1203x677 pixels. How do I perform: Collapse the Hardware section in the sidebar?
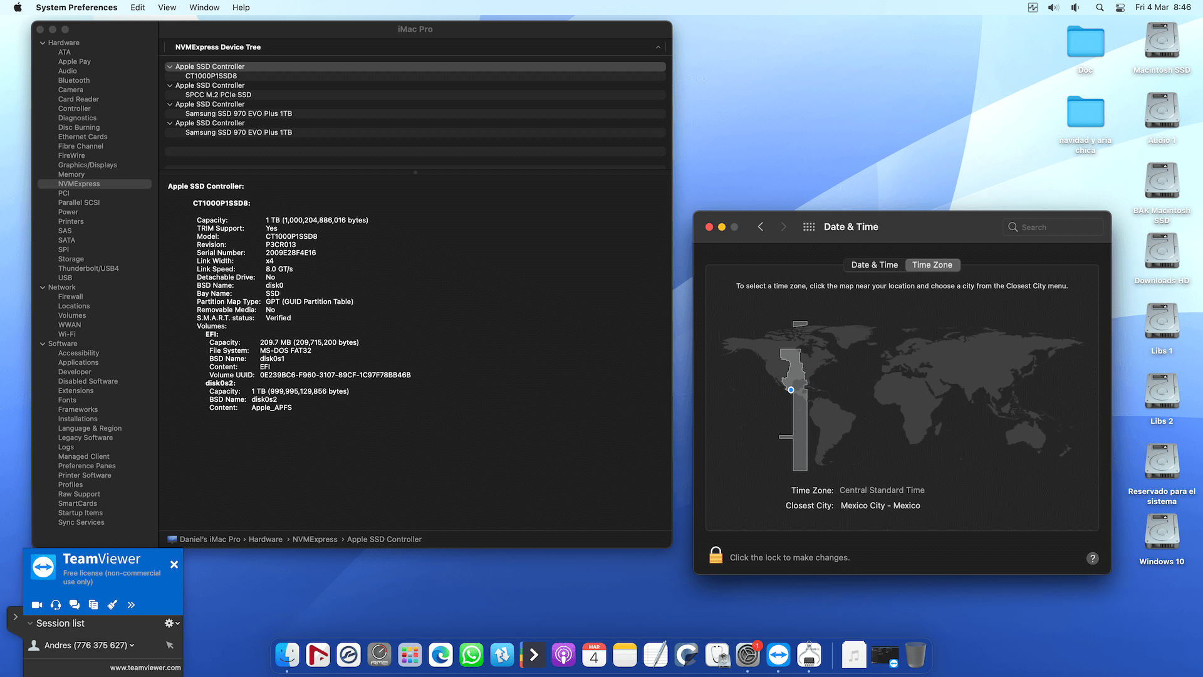click(x=43, y=43)
